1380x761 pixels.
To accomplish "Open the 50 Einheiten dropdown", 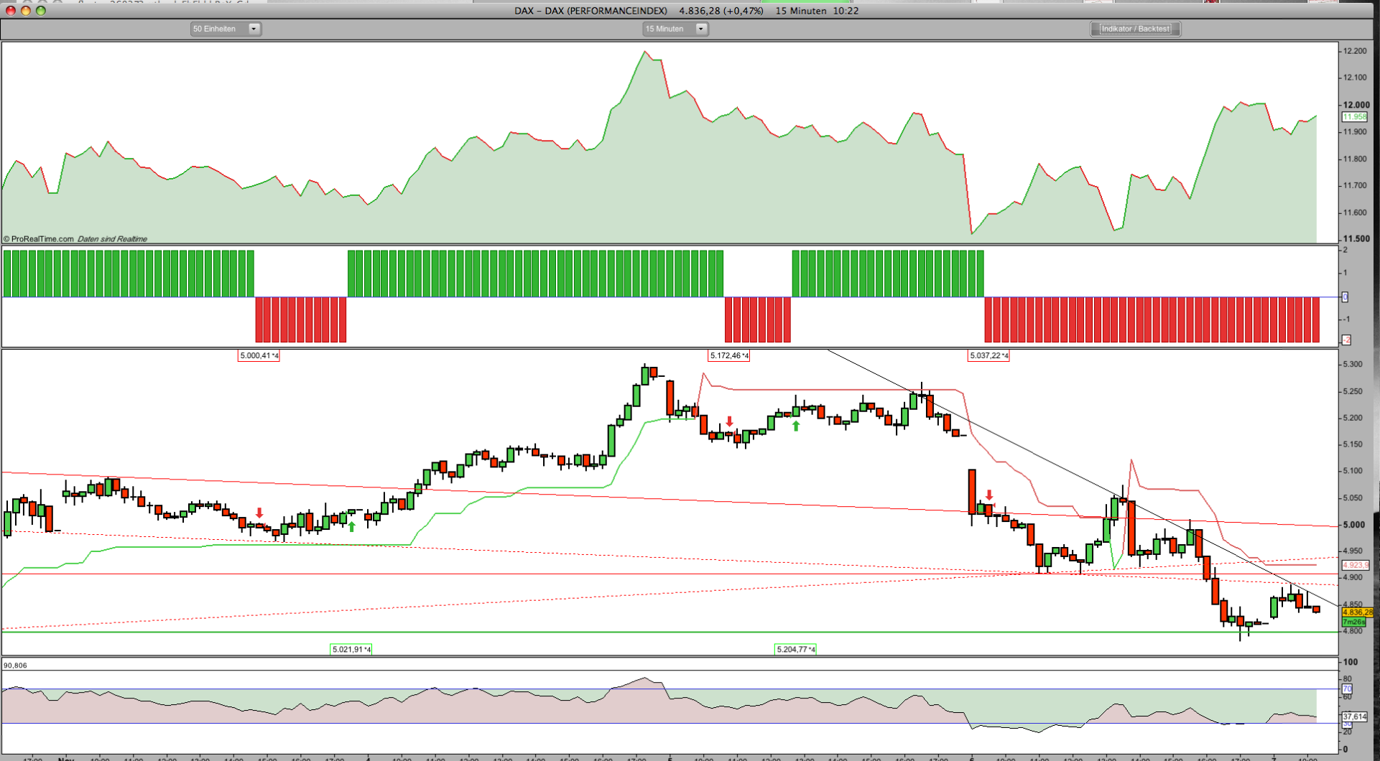I will tap(226, 29).
